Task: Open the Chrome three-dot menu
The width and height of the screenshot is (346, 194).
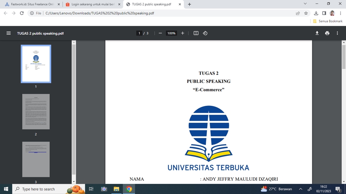Action: [341, 13]
